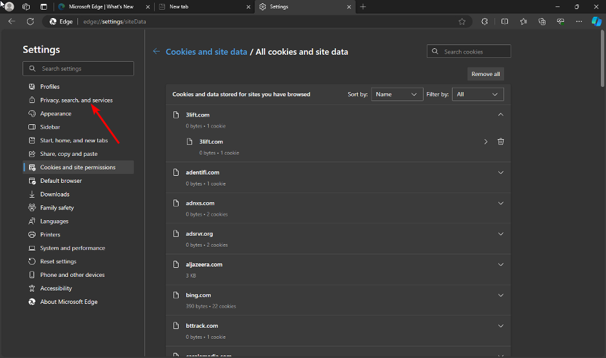Focus the Search cookies field
This screenshot has width=606, height=358.
click(469, 52)
